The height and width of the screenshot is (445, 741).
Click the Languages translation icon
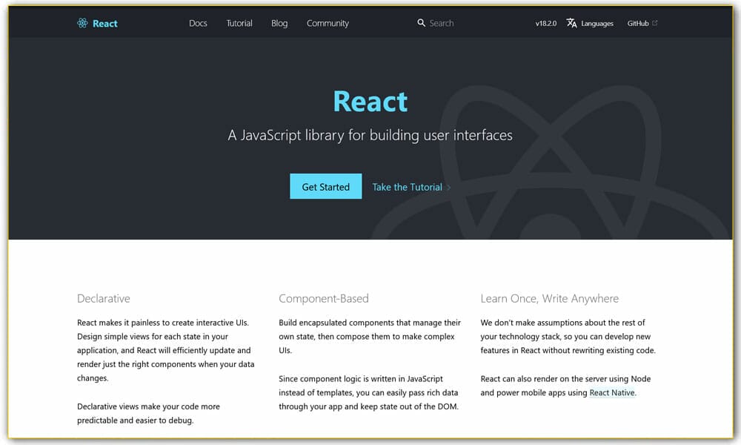click(571, 23)
